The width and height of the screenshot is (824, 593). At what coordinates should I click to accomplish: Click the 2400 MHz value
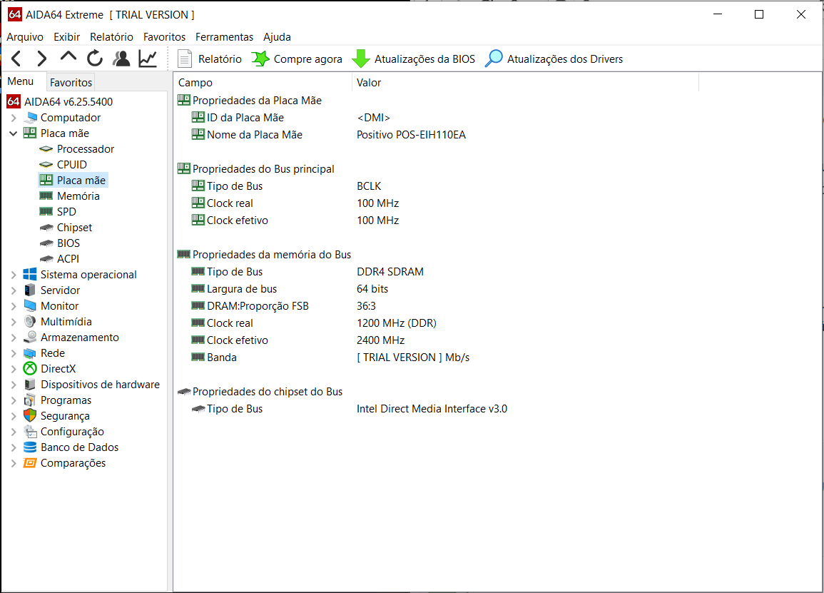pyautogui.click(x=380, y=340)
